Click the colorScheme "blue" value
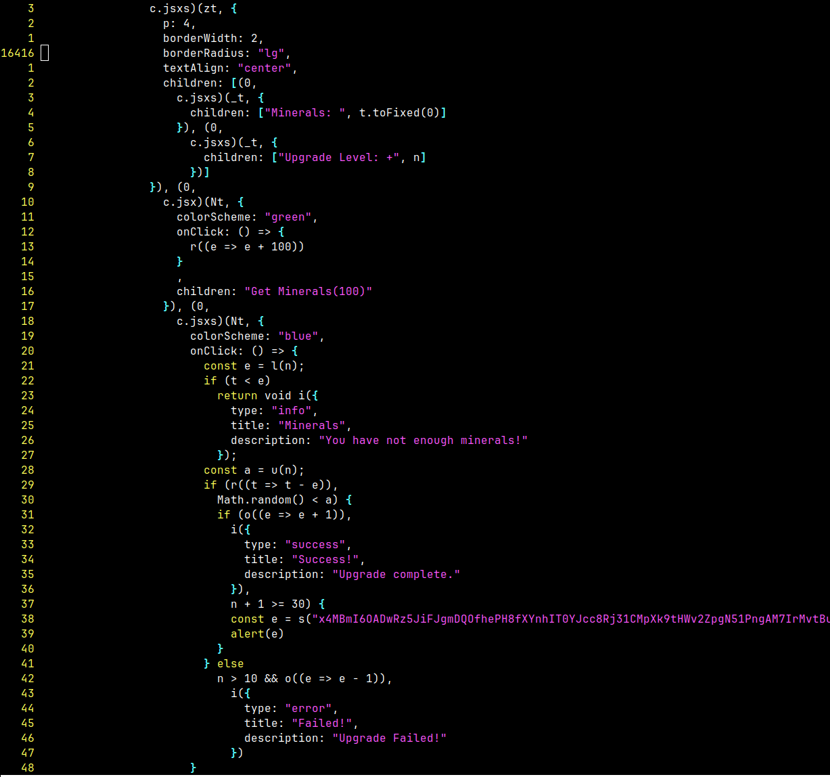830x777 pixels. [x=298, y=336]
